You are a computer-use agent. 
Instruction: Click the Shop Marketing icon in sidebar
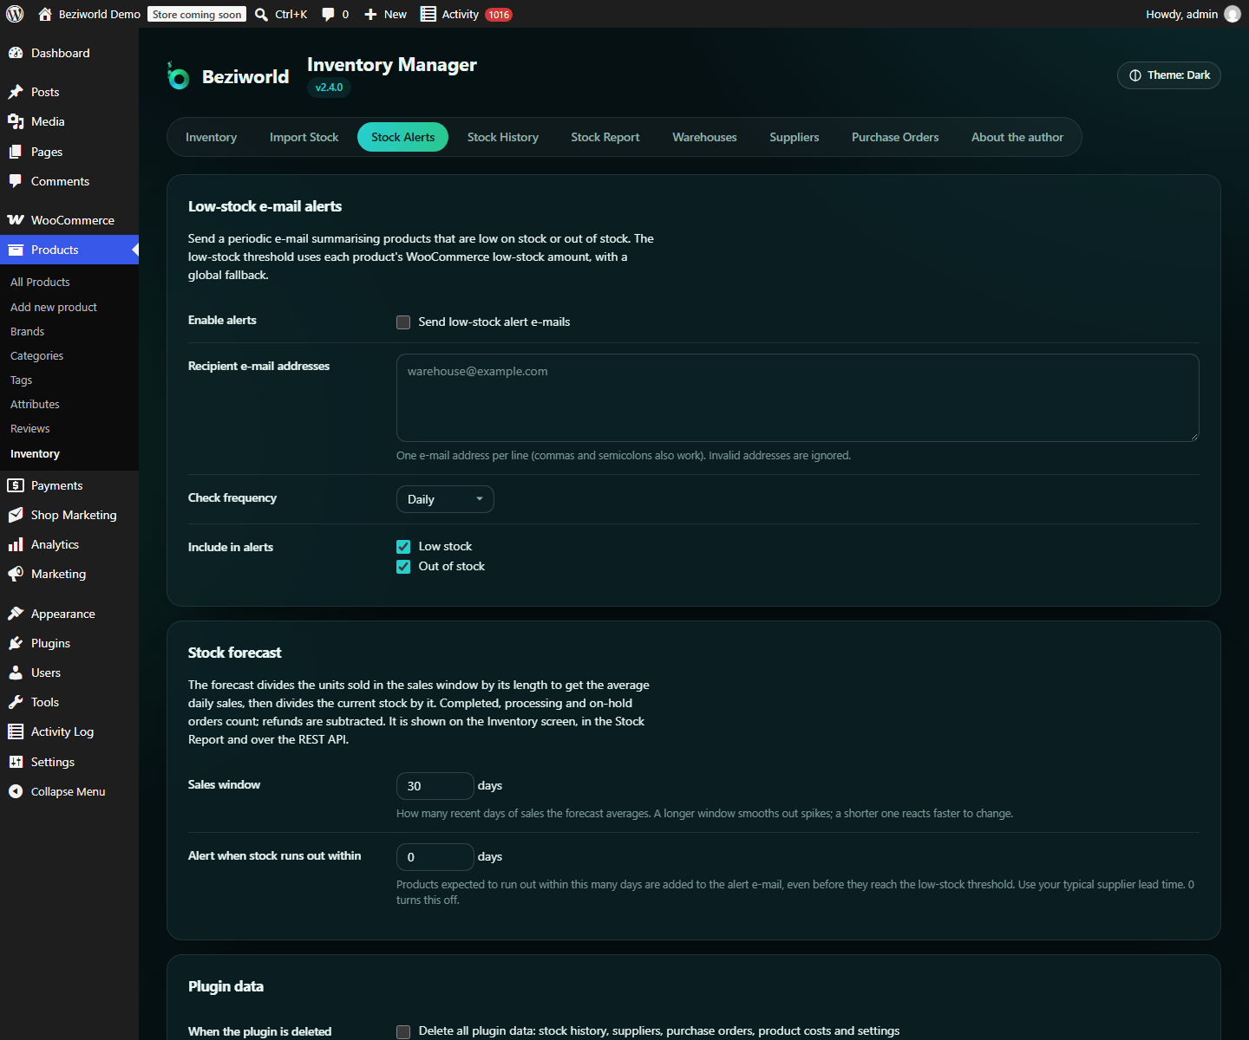point(16,515)
